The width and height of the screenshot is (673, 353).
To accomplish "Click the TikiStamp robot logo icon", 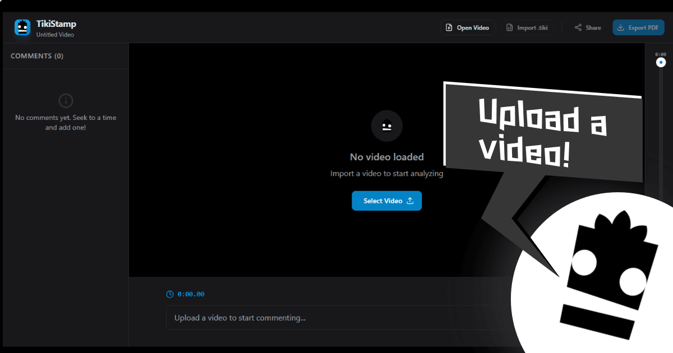I will (x=22, y=27).
